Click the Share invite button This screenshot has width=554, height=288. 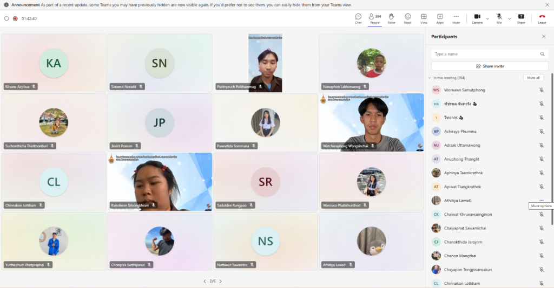pyautogui.click(x=490, y=66)
